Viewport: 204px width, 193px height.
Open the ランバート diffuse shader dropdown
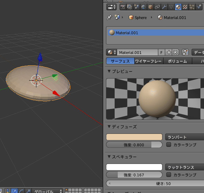click(x=185, y=137)
